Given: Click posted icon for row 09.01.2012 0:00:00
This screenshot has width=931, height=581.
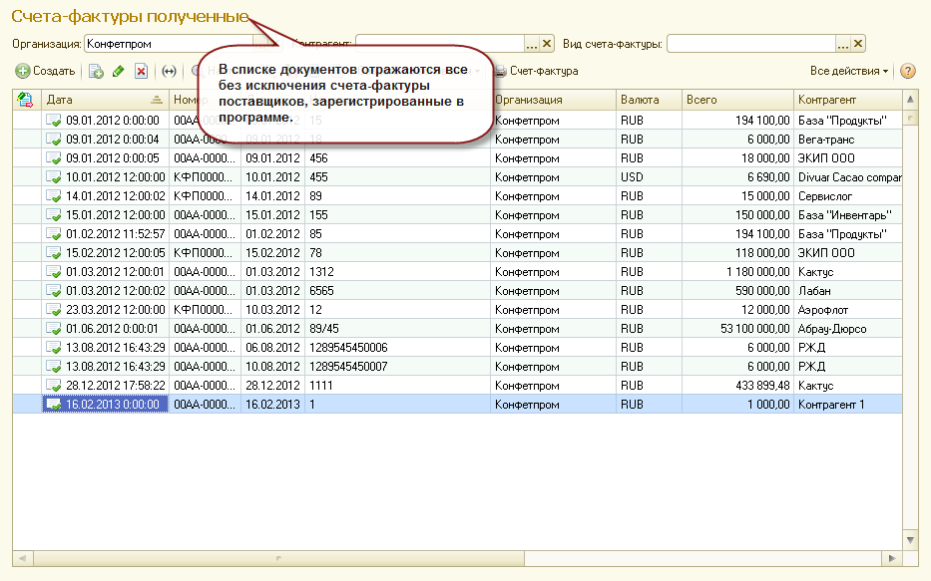Looking at the screenshot, I should 54,121.
